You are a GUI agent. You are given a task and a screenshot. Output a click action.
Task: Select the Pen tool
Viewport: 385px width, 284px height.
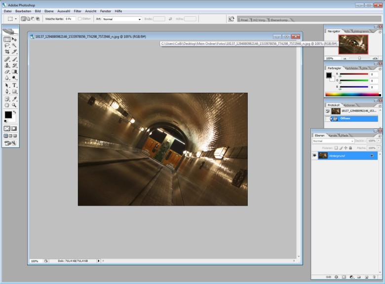[x=7, y=92]
